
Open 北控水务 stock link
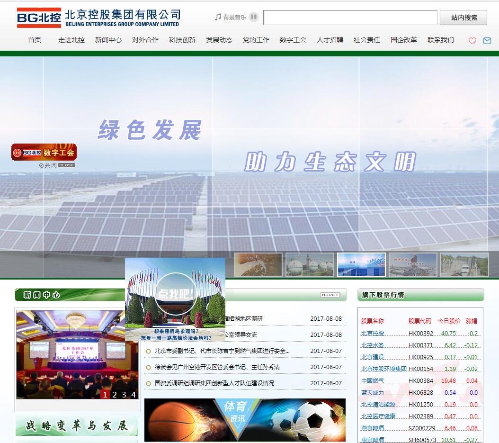pos(372,345)
